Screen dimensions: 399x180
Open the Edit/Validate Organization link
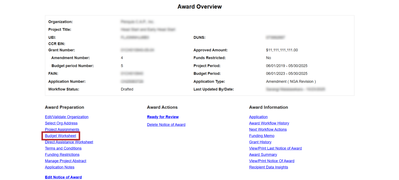point(66,117)
